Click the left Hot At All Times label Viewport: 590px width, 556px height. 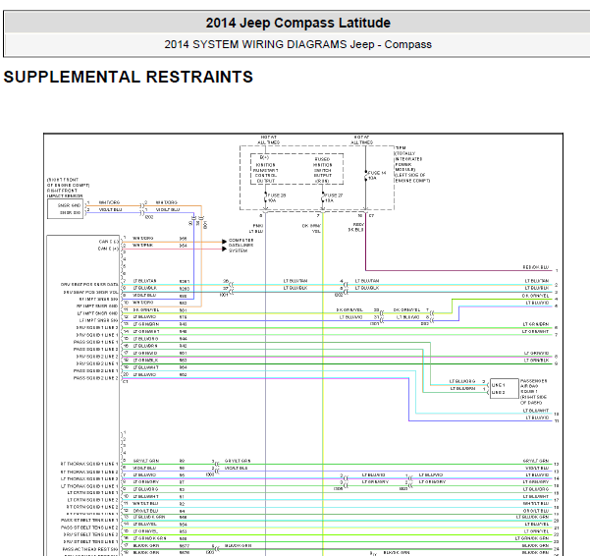point(268,139)
